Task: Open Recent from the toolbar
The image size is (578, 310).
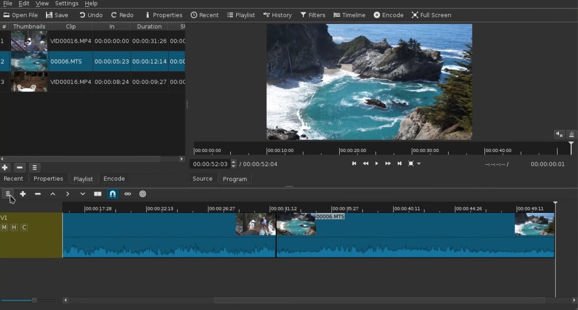Action: coord(205,15)
